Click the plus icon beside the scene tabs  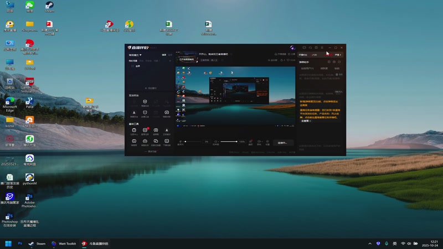click(170, 61)
